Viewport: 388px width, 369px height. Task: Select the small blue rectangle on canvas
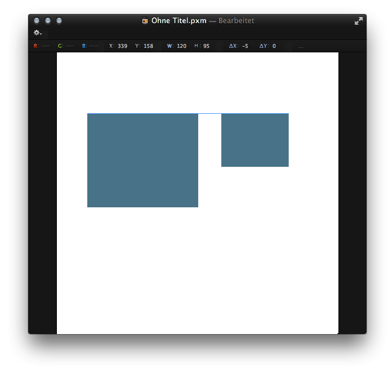pyautogui.click(x=255, y=140)
